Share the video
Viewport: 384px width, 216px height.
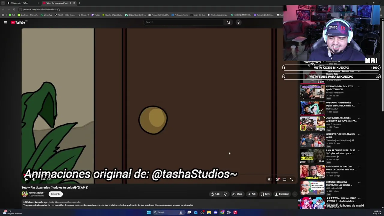(x=237, y=194)
